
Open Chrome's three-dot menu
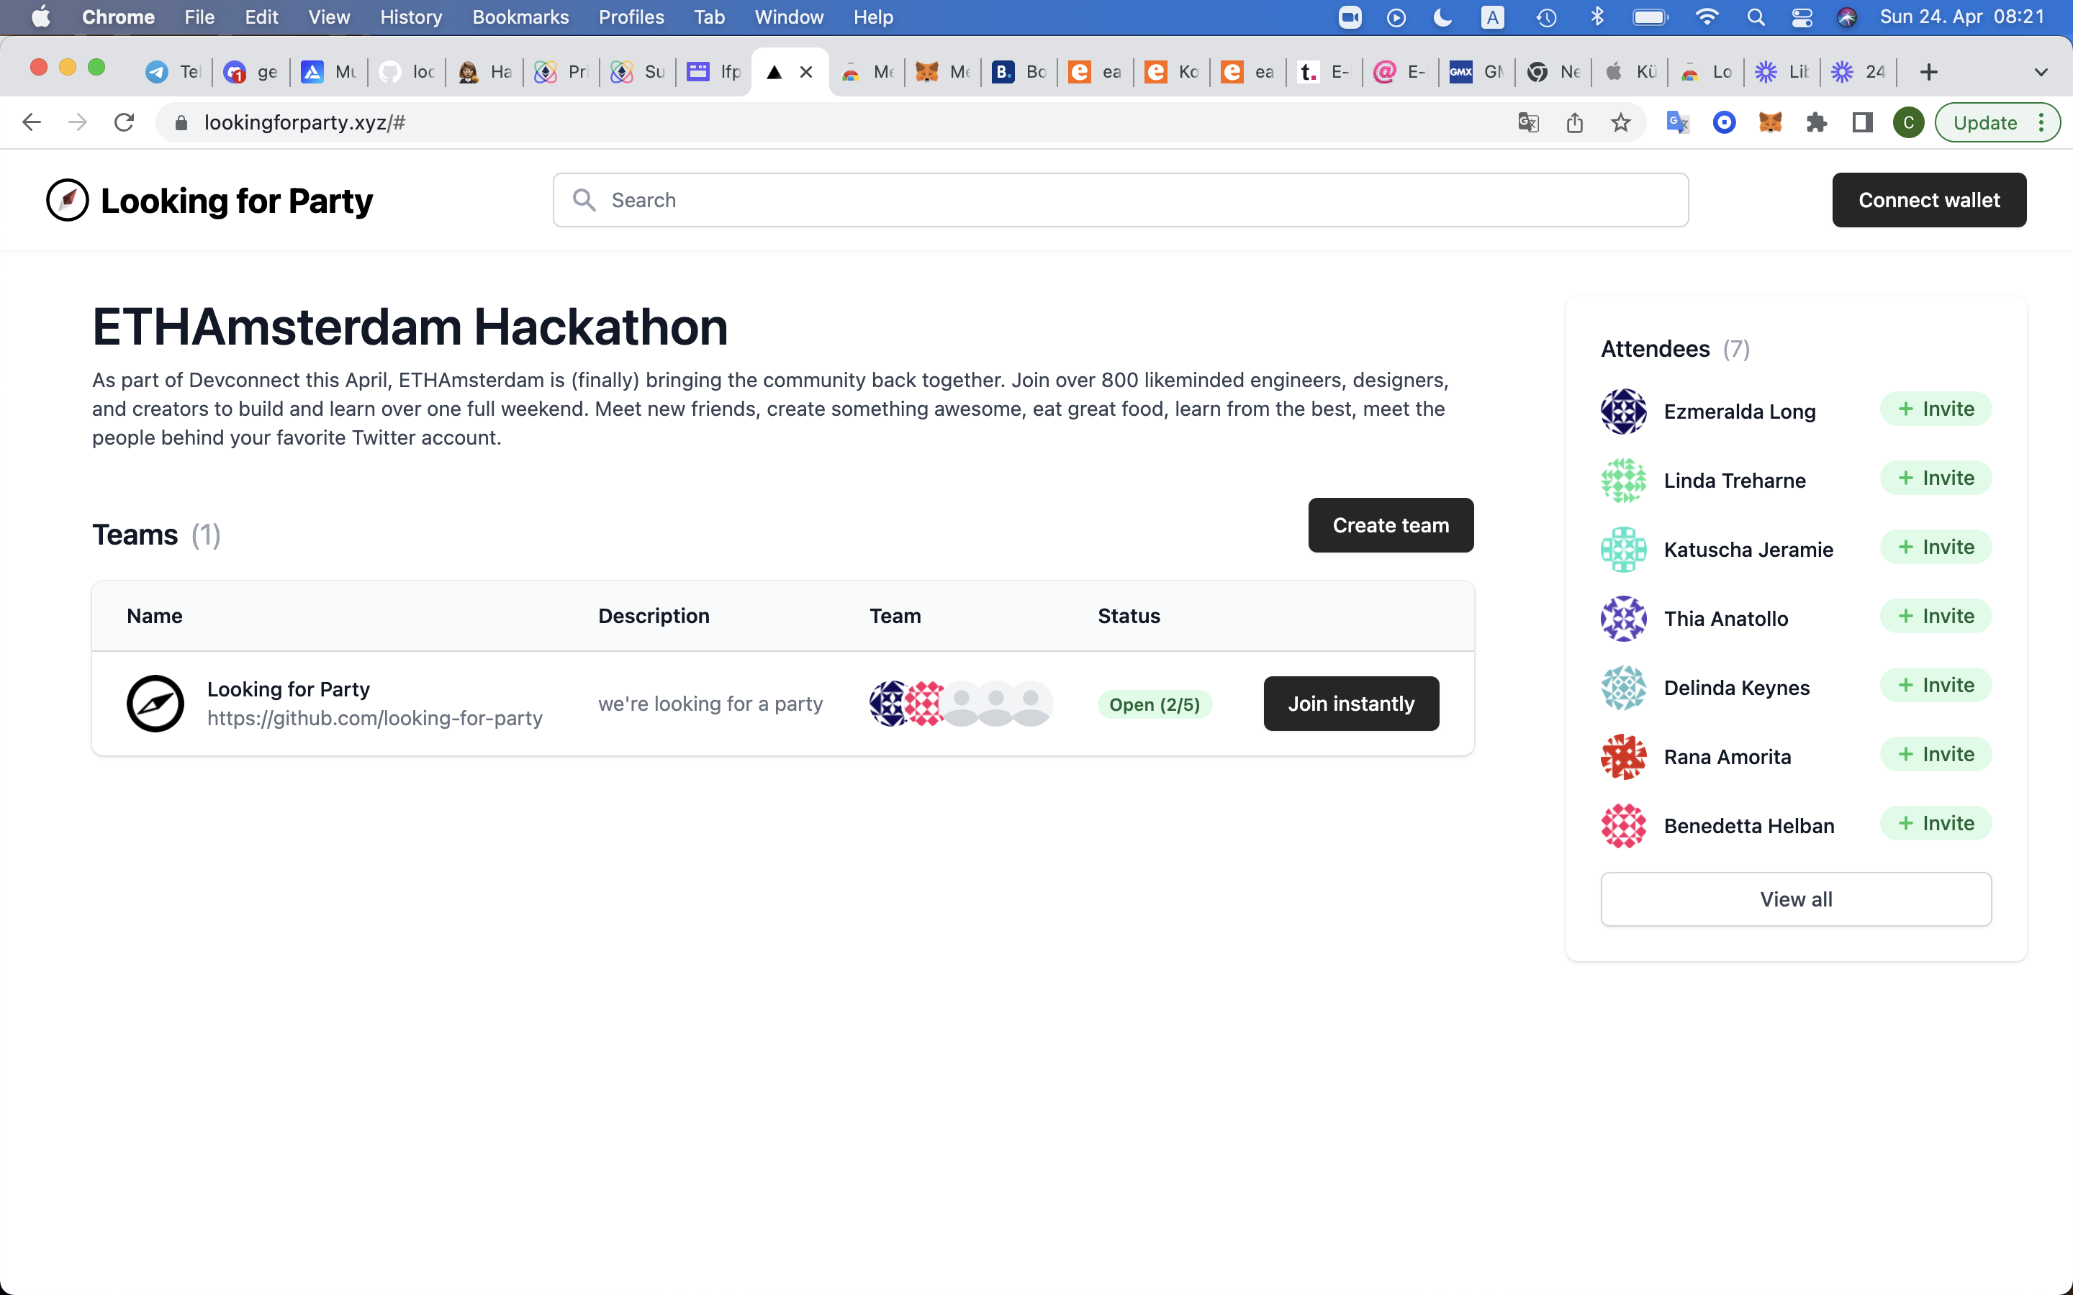coord(2042,122)
